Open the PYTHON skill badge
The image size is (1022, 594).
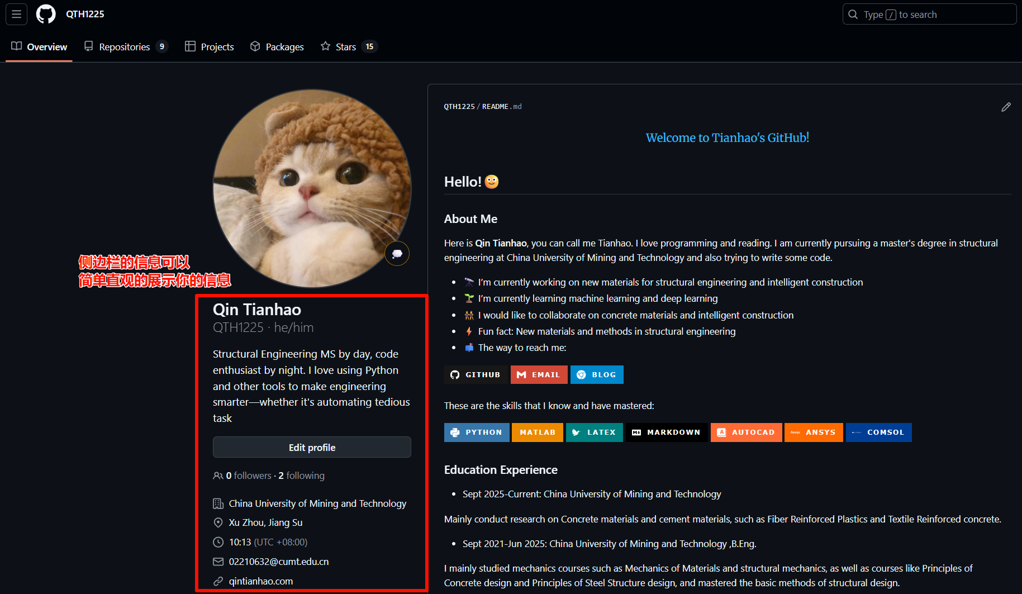476,432
